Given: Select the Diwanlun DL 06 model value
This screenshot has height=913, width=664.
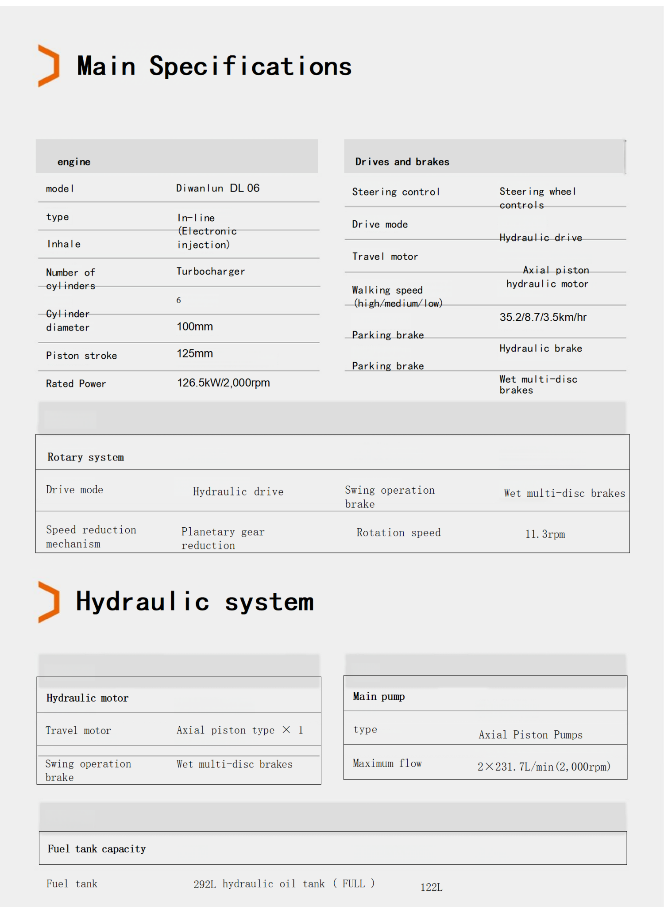Looking at the screenshot, I should [x=218, y=188].
